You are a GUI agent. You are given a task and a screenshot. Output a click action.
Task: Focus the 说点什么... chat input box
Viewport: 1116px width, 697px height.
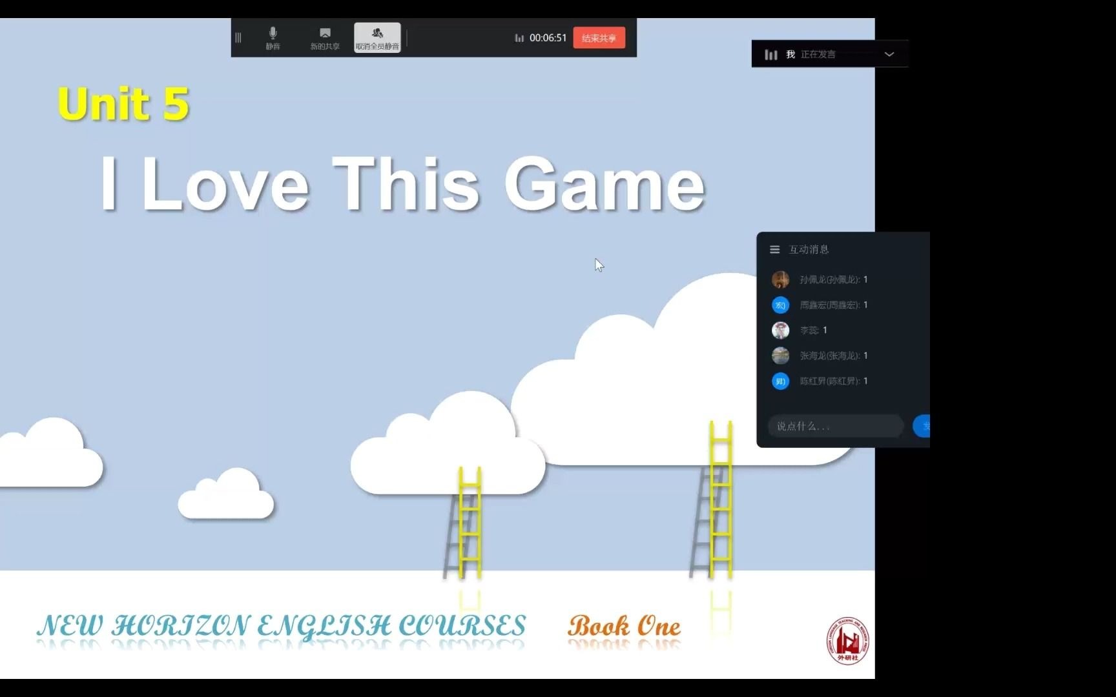tap(836, 426)
